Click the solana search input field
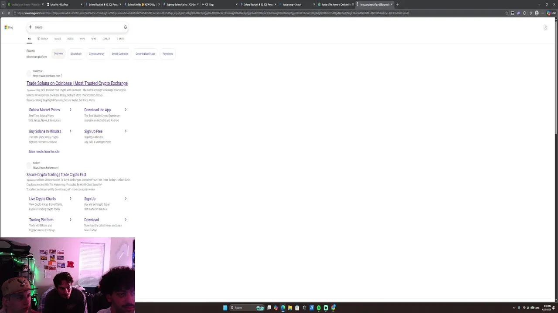 click(78, 27)
